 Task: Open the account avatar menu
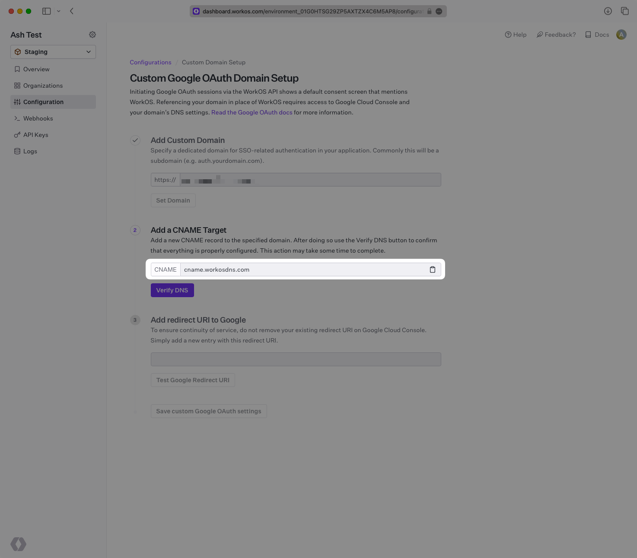pos(621,35)
